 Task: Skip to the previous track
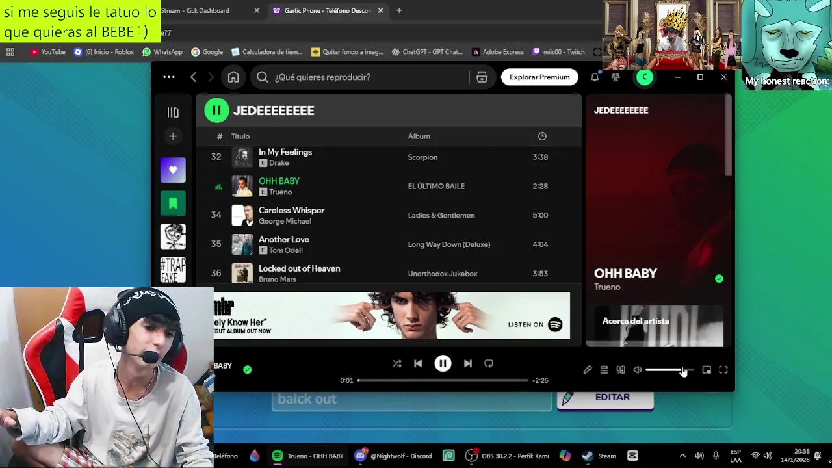(418, 364)
